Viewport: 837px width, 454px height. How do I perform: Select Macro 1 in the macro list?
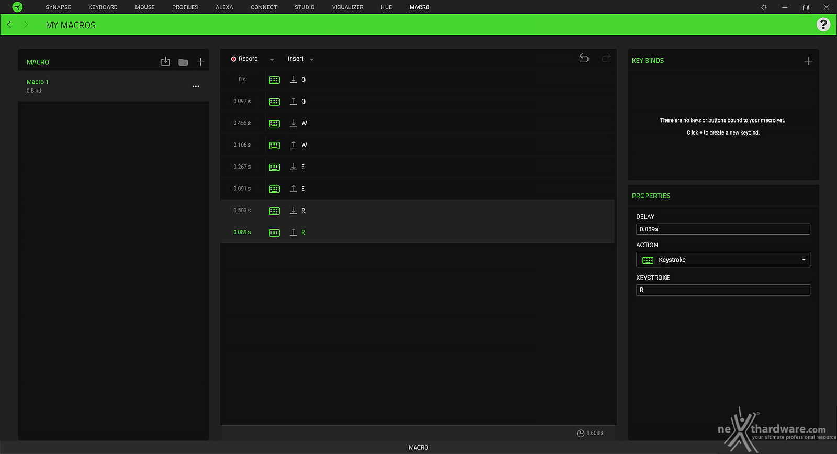114,86
